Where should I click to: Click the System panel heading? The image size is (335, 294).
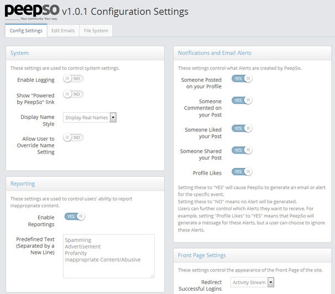click(19, 53)
